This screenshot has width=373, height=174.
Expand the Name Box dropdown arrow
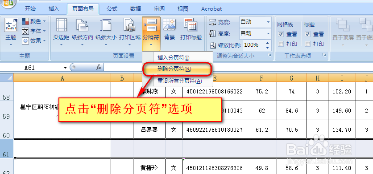pos(65,68)
